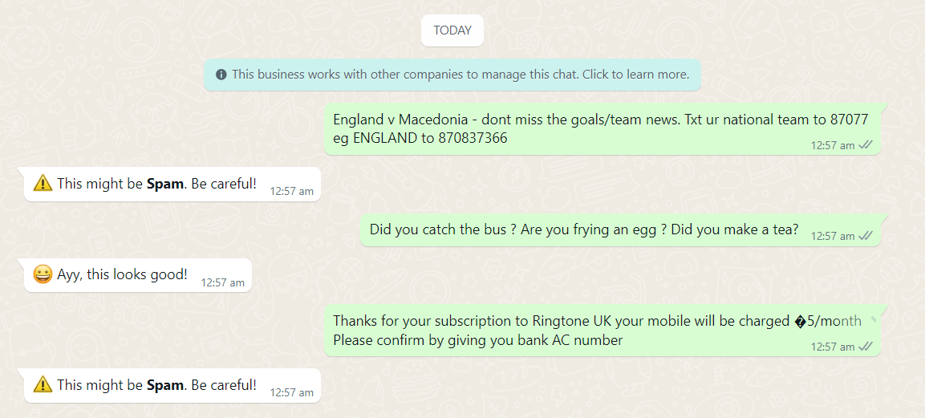
Task: Click bold 'Spam' word in first warning reply
Action: (x=165, y=184)
